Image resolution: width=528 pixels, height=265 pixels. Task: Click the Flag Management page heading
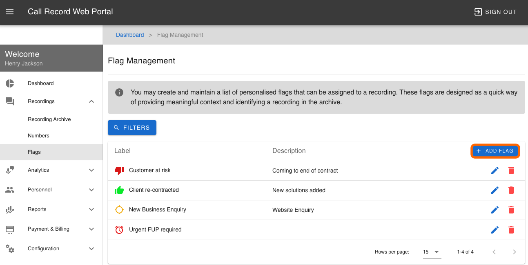click(141, 61)
